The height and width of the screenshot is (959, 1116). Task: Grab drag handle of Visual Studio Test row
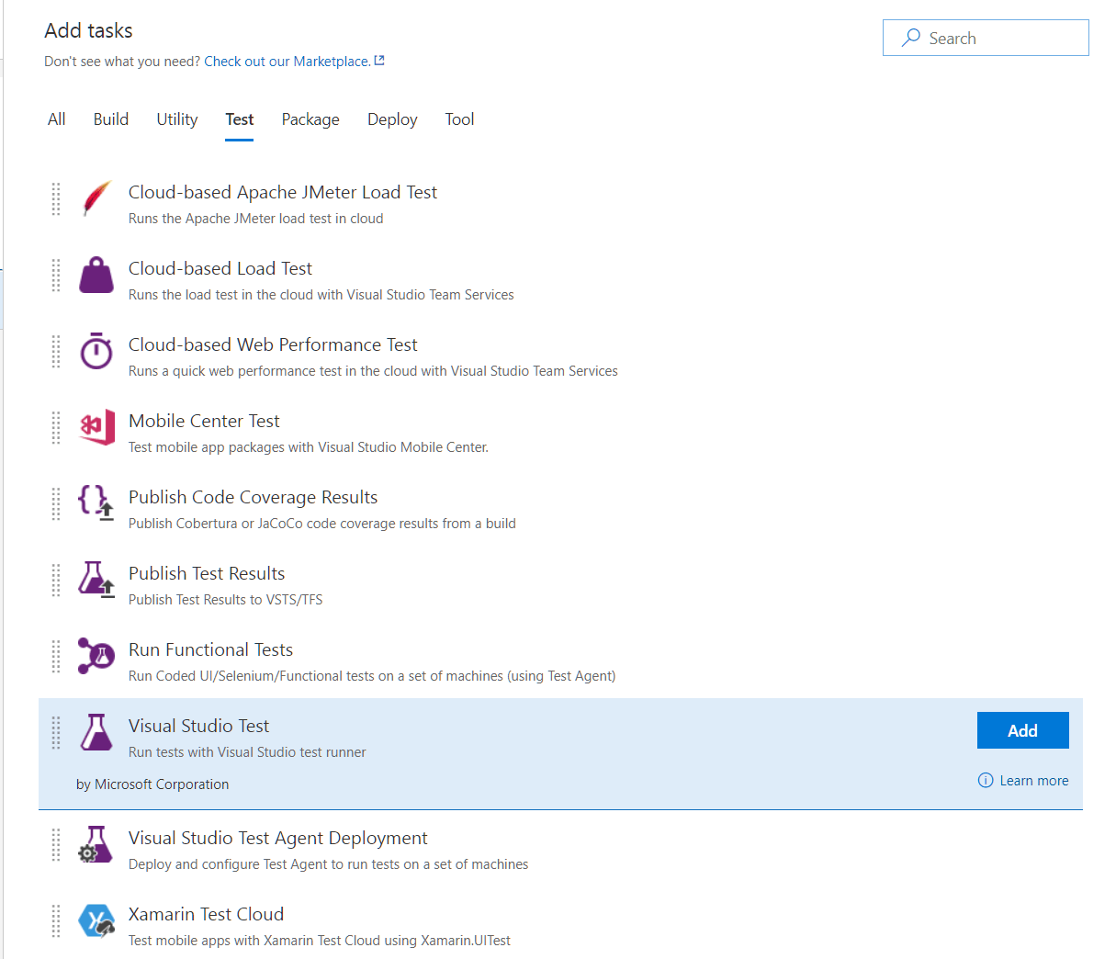click(x=56, y=732)
